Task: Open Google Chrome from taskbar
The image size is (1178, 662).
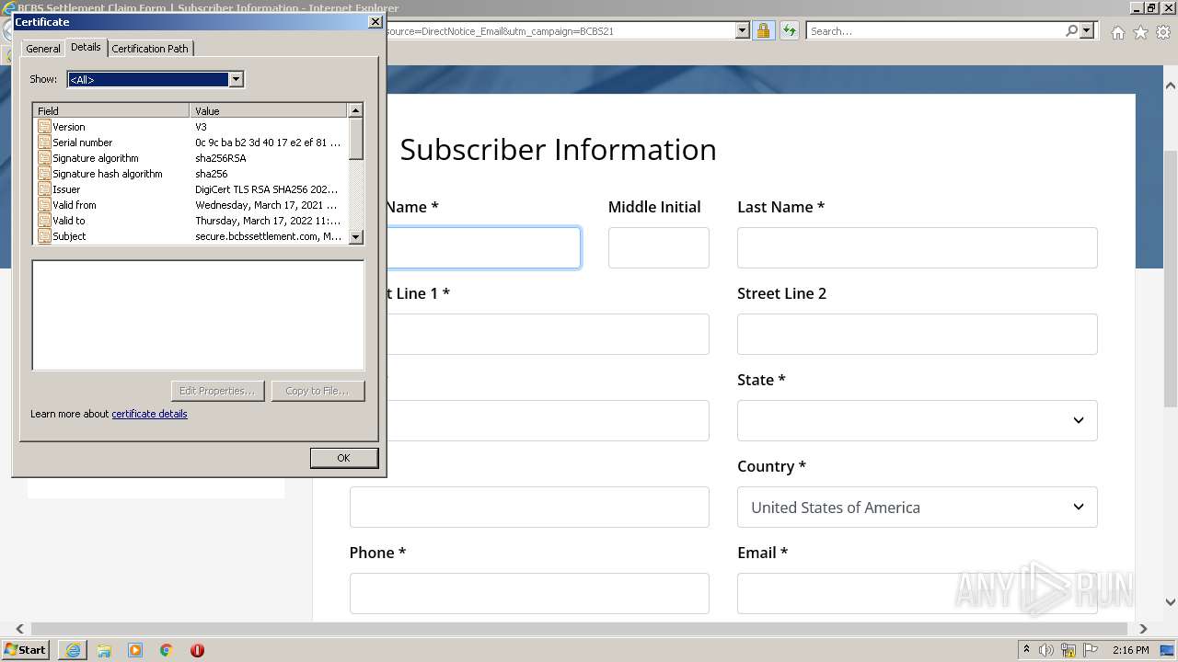Action: [x=167, y=650]
